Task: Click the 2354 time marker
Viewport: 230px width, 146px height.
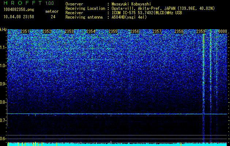Action: tap(91, 31)
